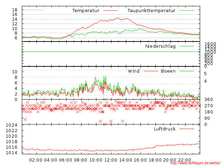Click the 20:00 time axis label
Screen dimensions: 222x166
[170, 160]
